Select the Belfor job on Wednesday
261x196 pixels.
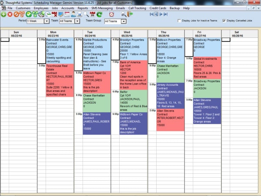(134, 101)
